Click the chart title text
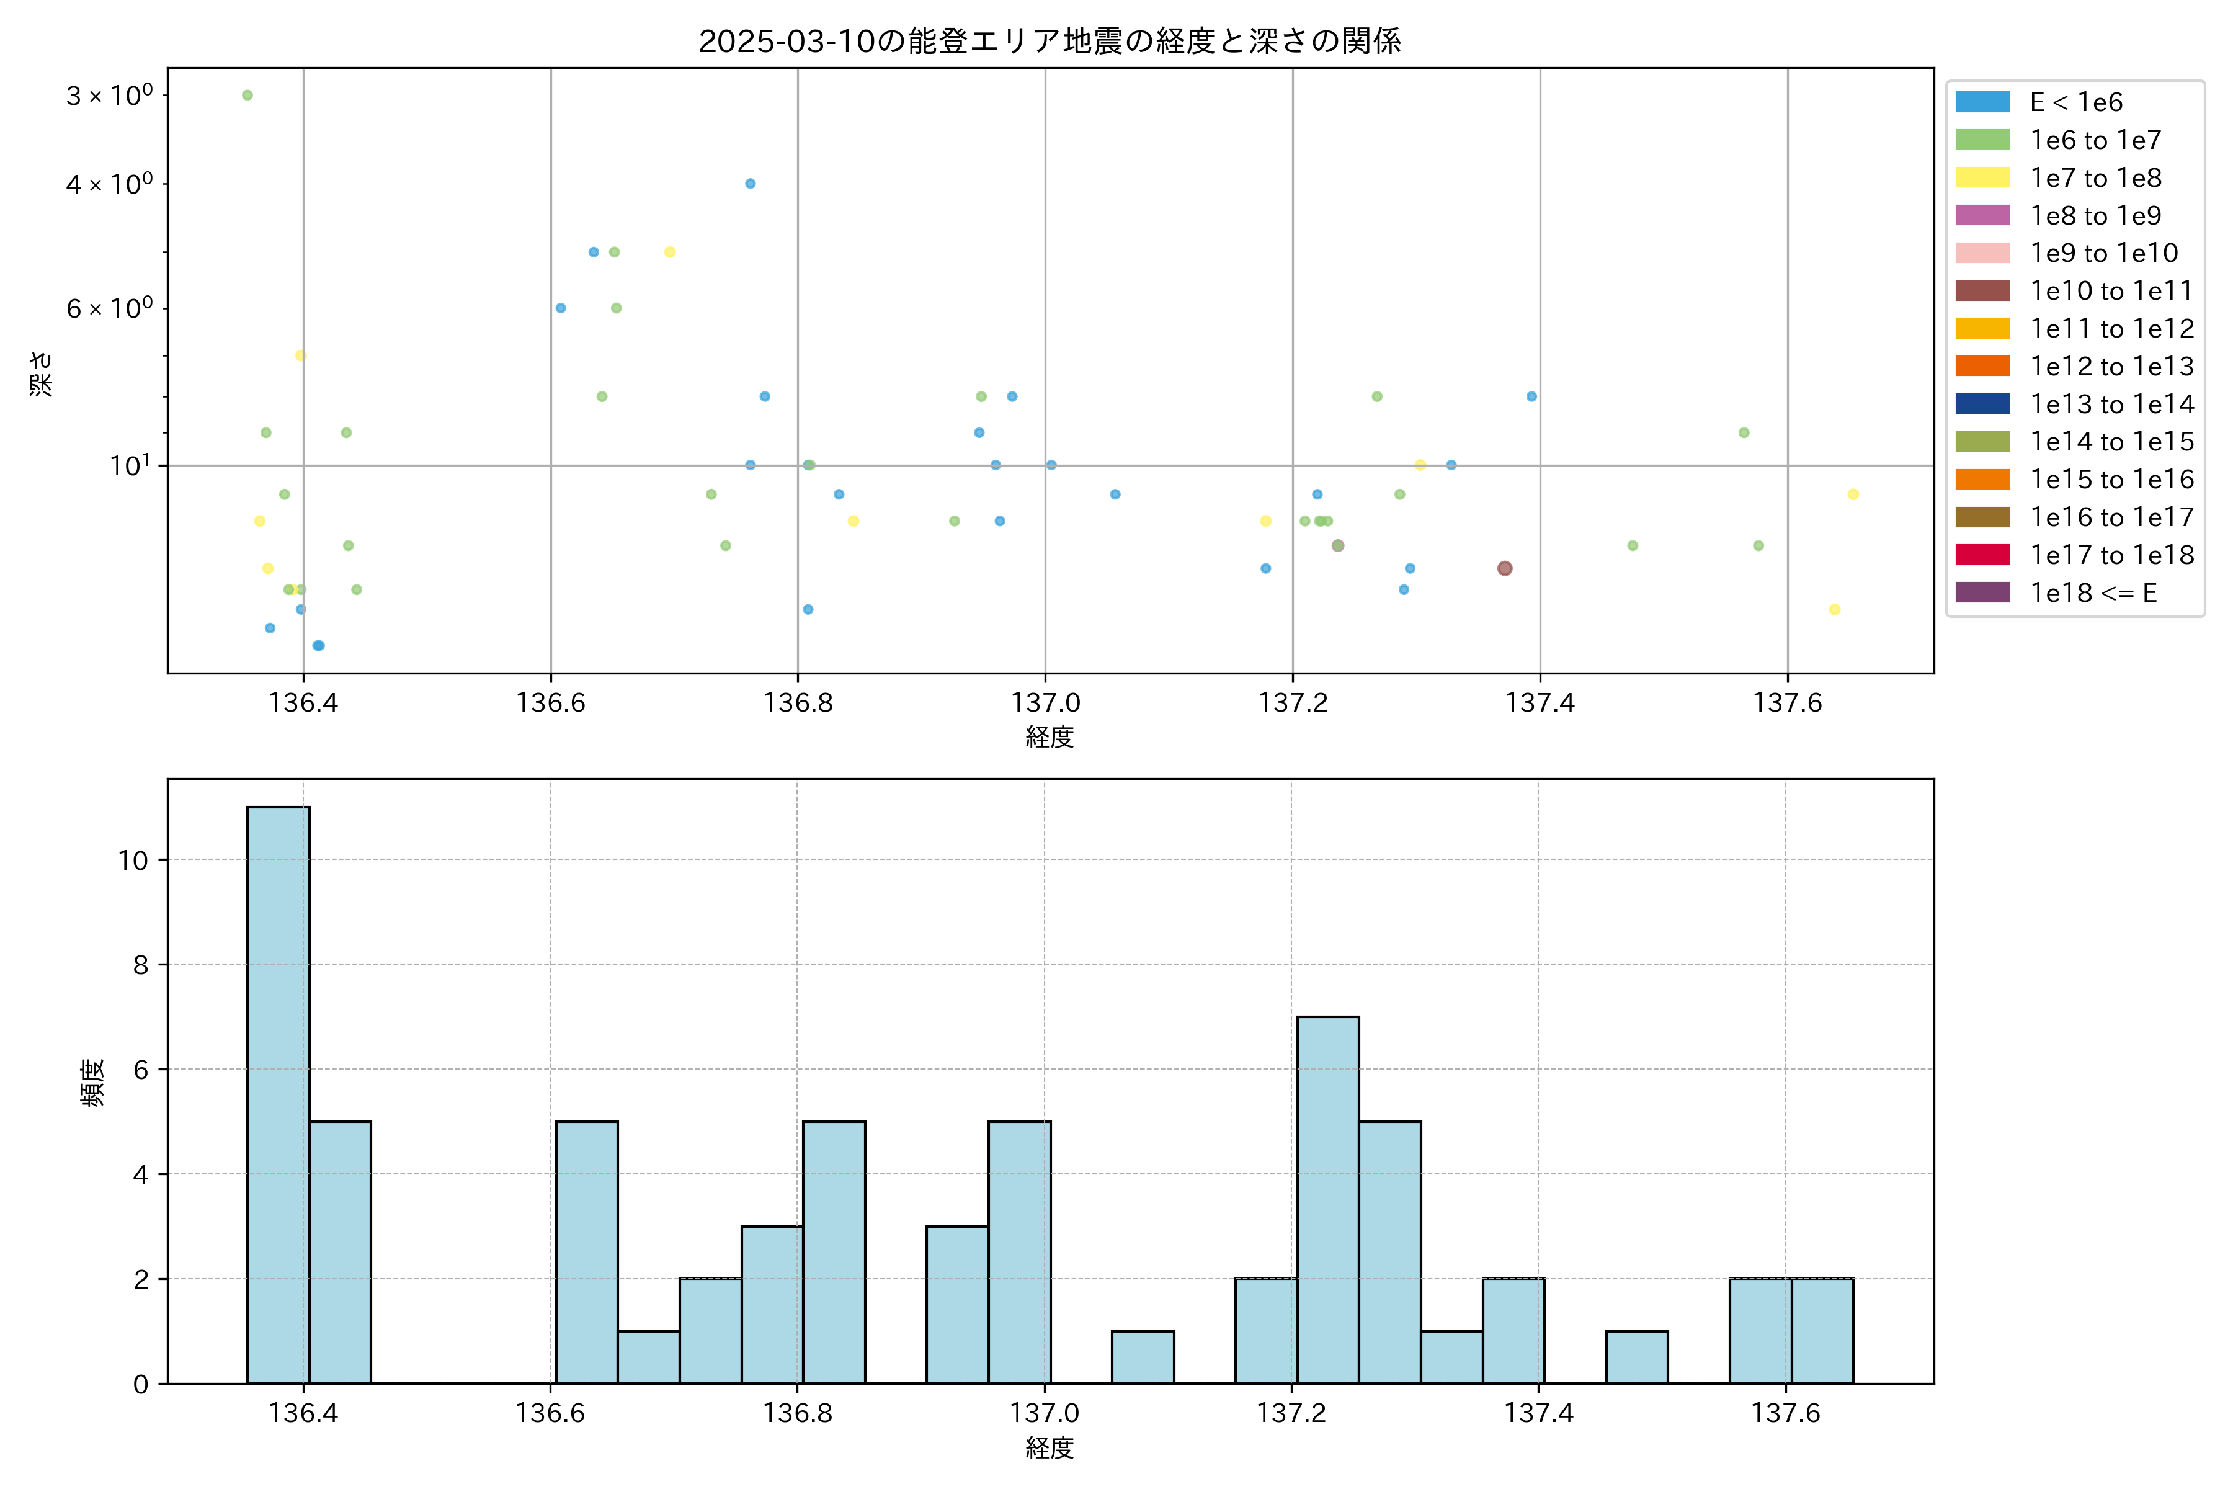The height and width of the screenshot is (1489, 2233). pos(1049,41)
